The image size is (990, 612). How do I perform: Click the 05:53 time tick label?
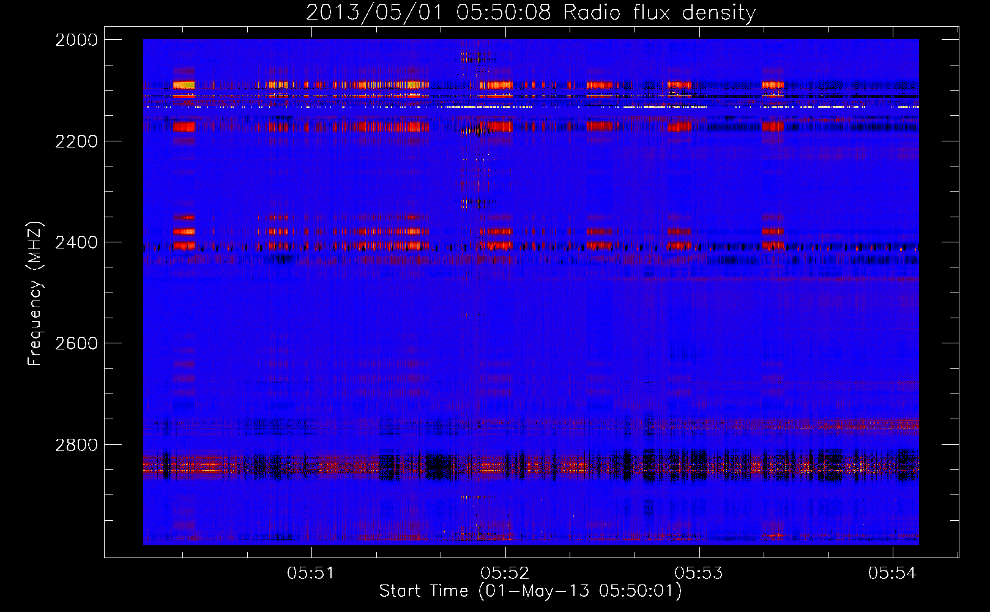pyautogui.click(x=699, y=573)
